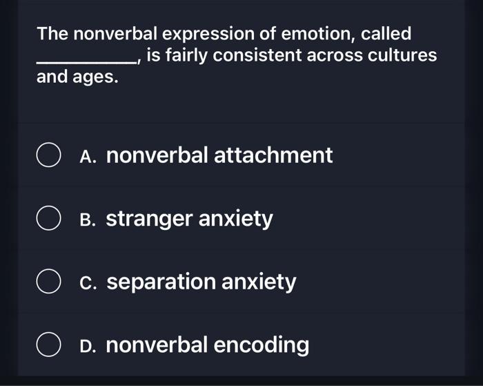This screenshot has width=483, height=386.
Task: Click the 'B.' letter label
Action: [88, 220]
